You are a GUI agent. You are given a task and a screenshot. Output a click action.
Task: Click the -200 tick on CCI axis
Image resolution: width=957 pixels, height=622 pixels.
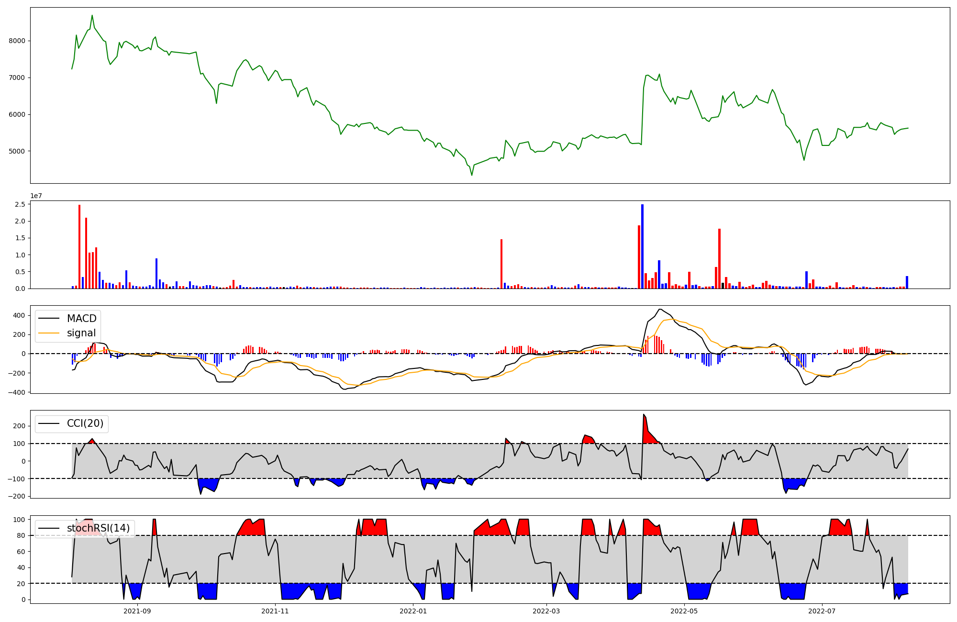[x=17, y=496]
